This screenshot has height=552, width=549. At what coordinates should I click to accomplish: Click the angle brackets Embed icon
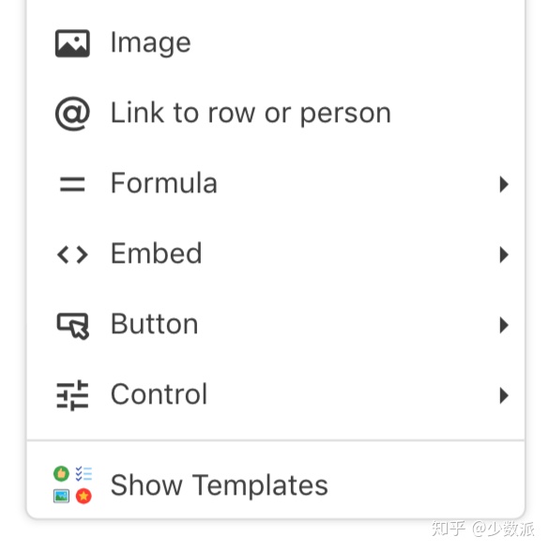click(72, 254)
